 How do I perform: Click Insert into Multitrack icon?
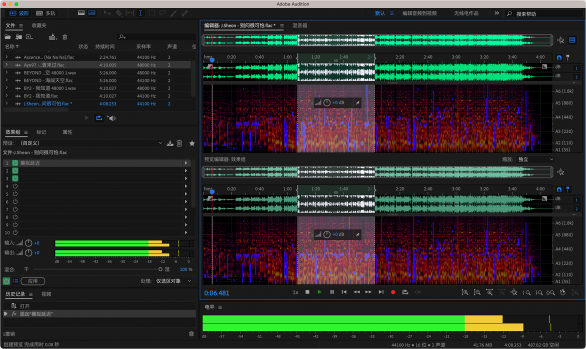click(52, 37)
